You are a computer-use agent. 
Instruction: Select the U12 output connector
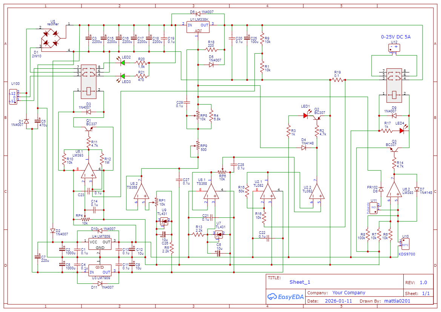coord(394,48)
